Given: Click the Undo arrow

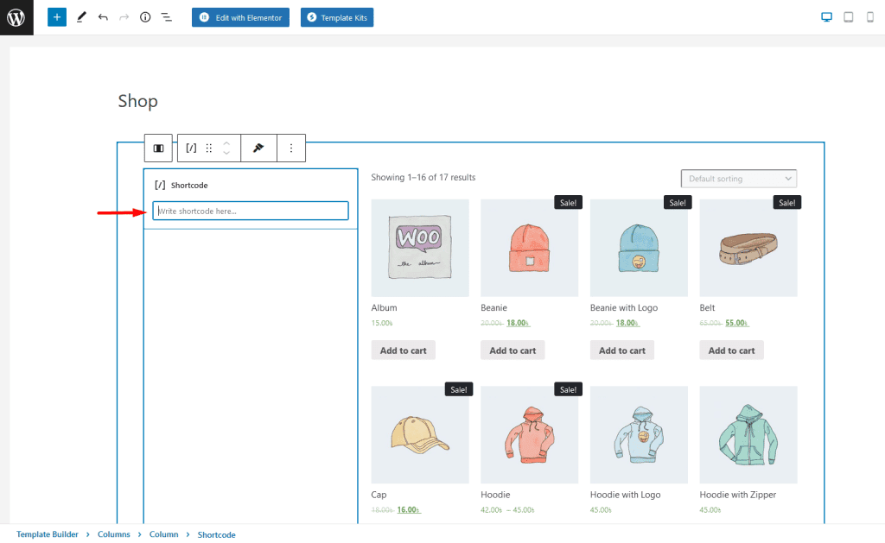Looking at the screenshot, I should (x=103, y=17).
